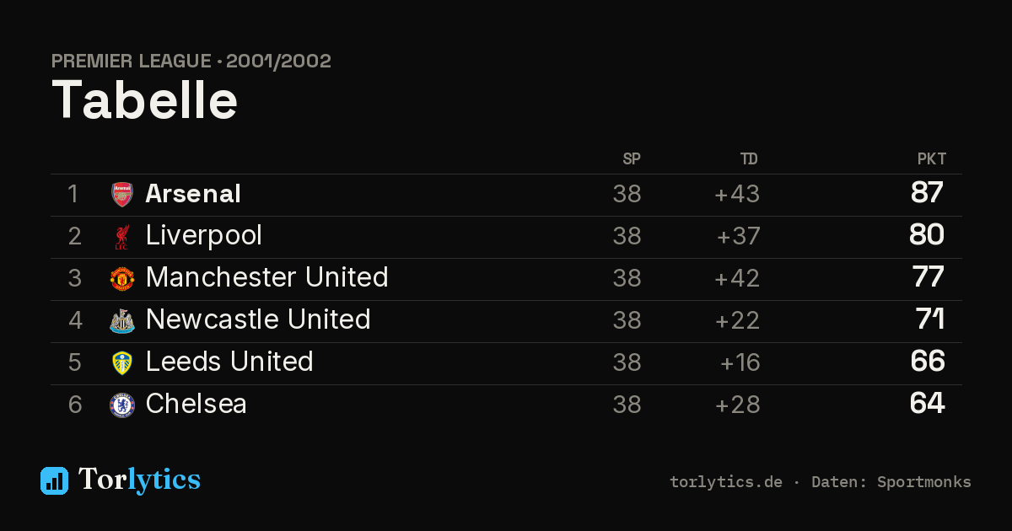Click the Premier League 2001/2002 subtitle
Screen dimensions: 1012x531
pos(191,62)
